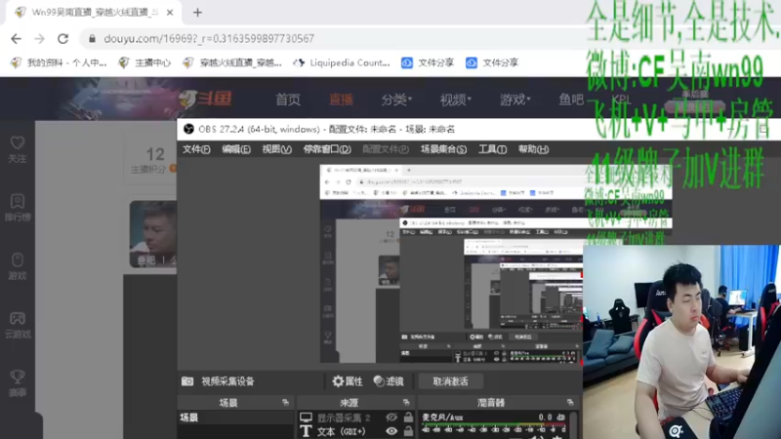
Task: Open a new browser tab
Action: coord(198,13)
